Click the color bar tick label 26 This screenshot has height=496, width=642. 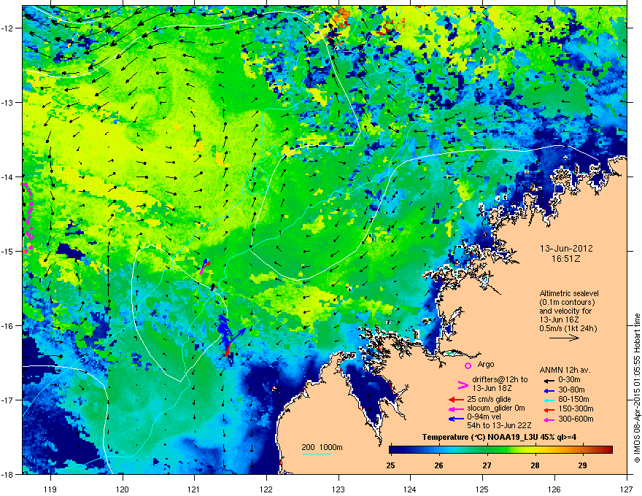[439, 465]
